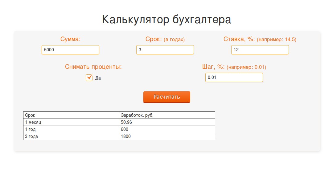Select the Ставка, % input field
This screenshot has height=172, width=333.
tap(260, 50)
